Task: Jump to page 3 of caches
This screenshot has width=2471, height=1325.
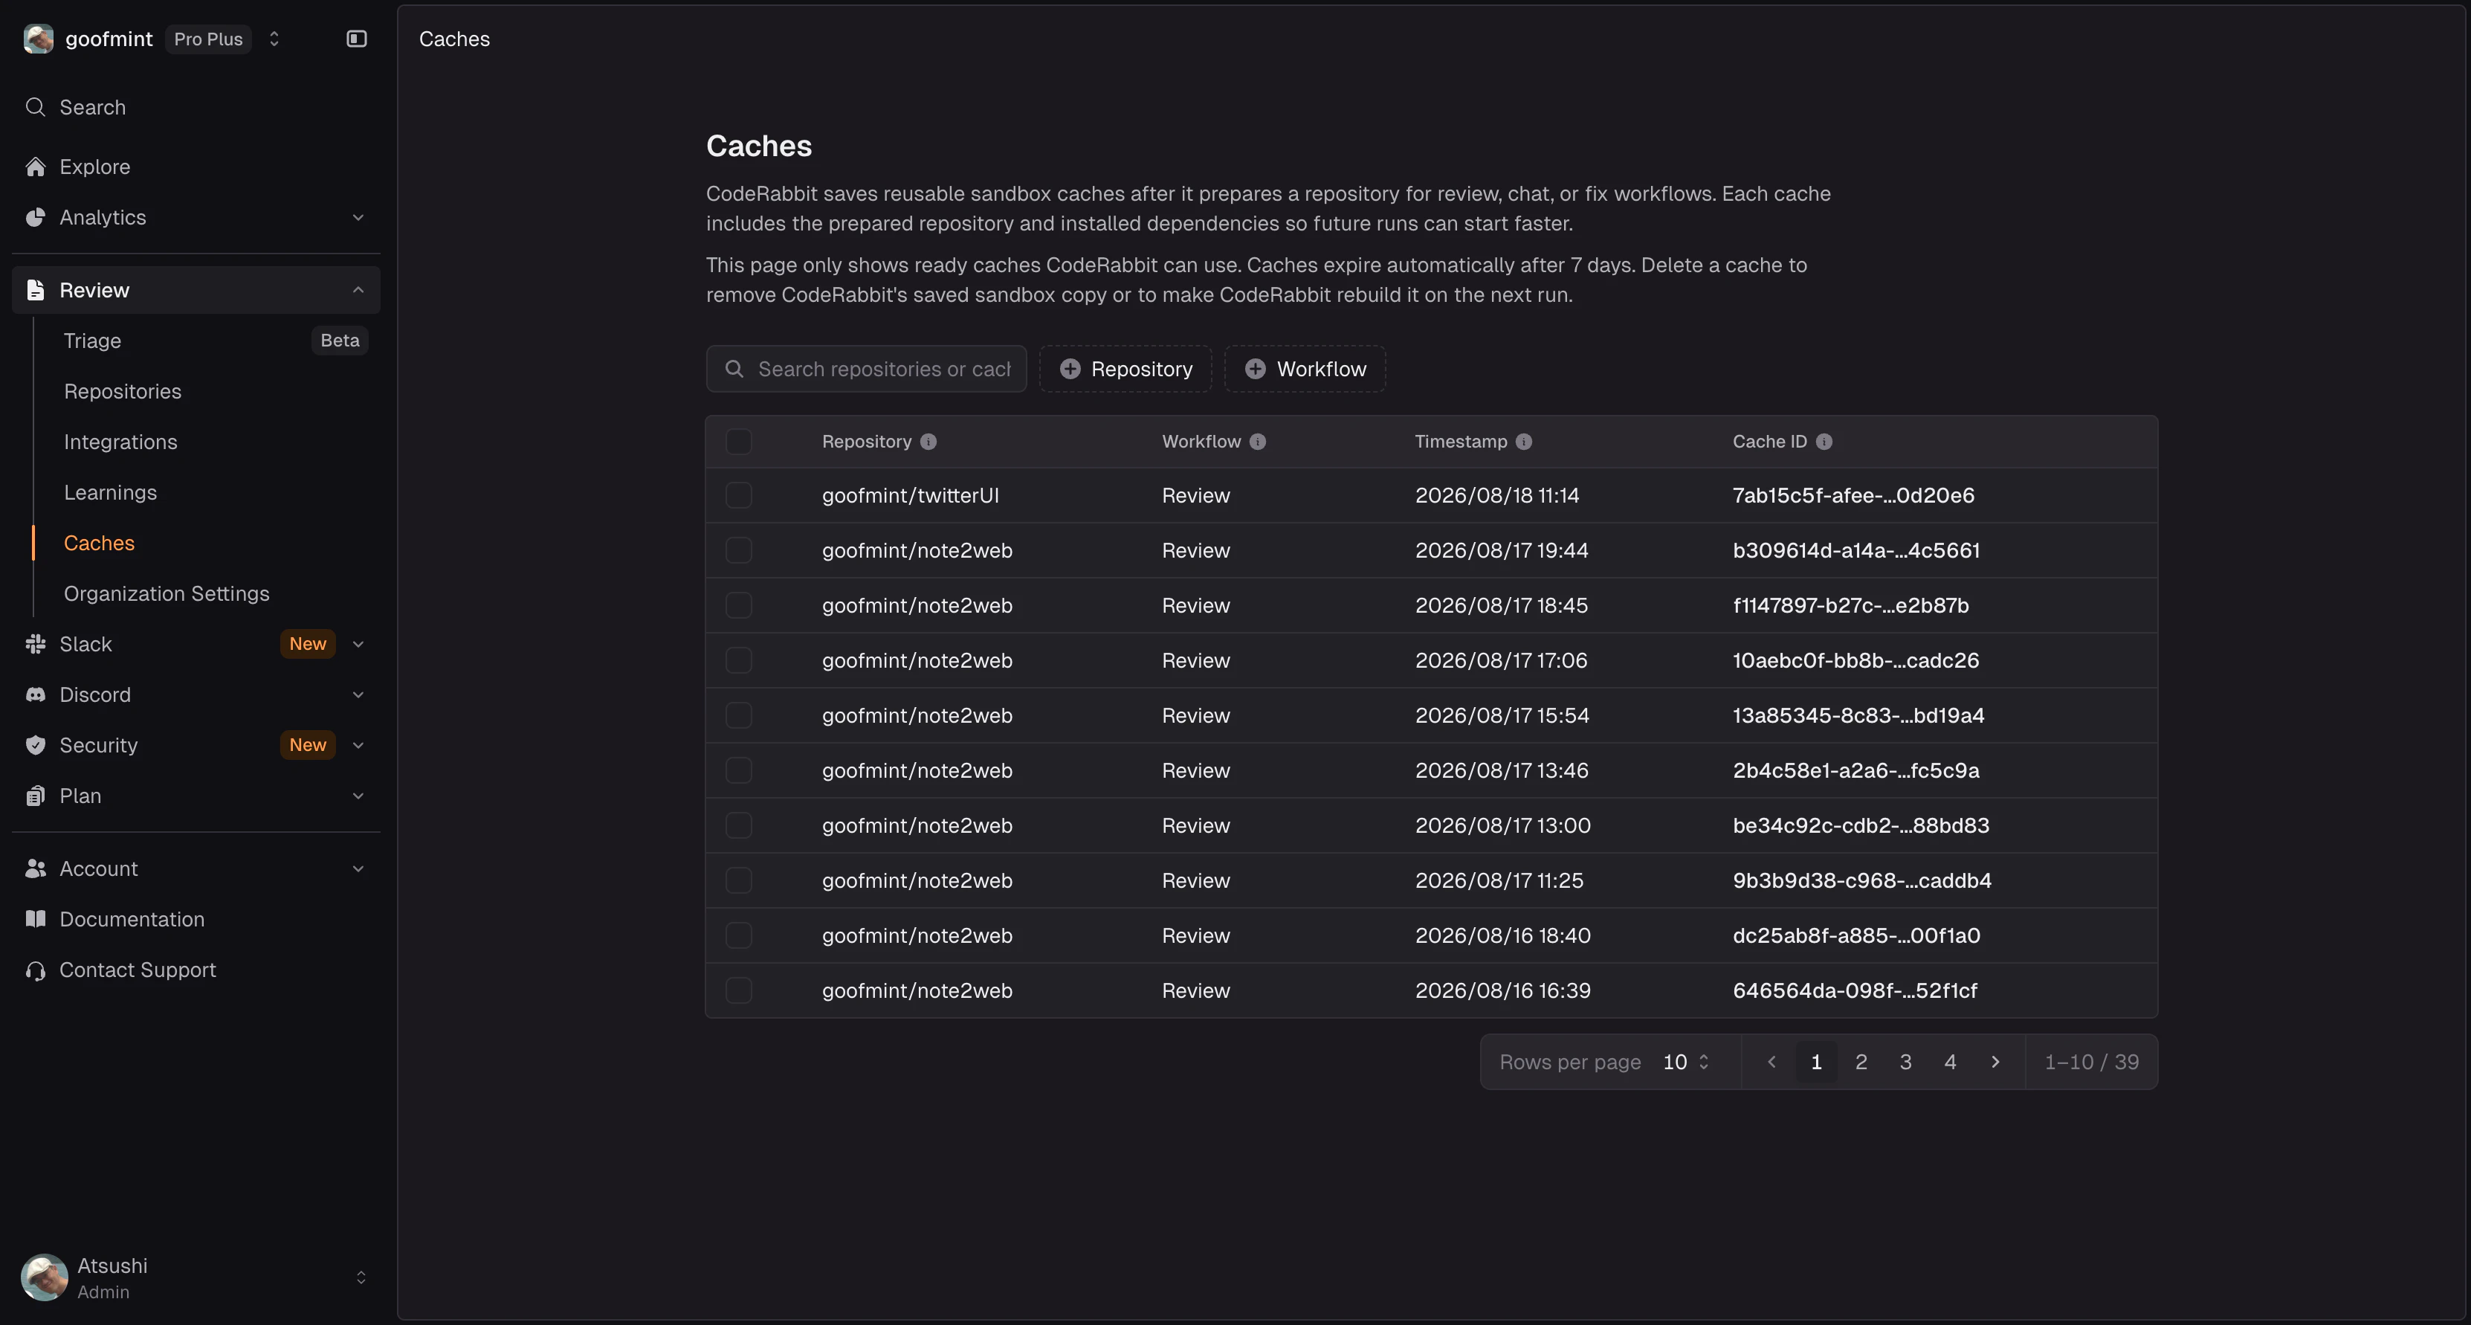Action: 1906,1062
